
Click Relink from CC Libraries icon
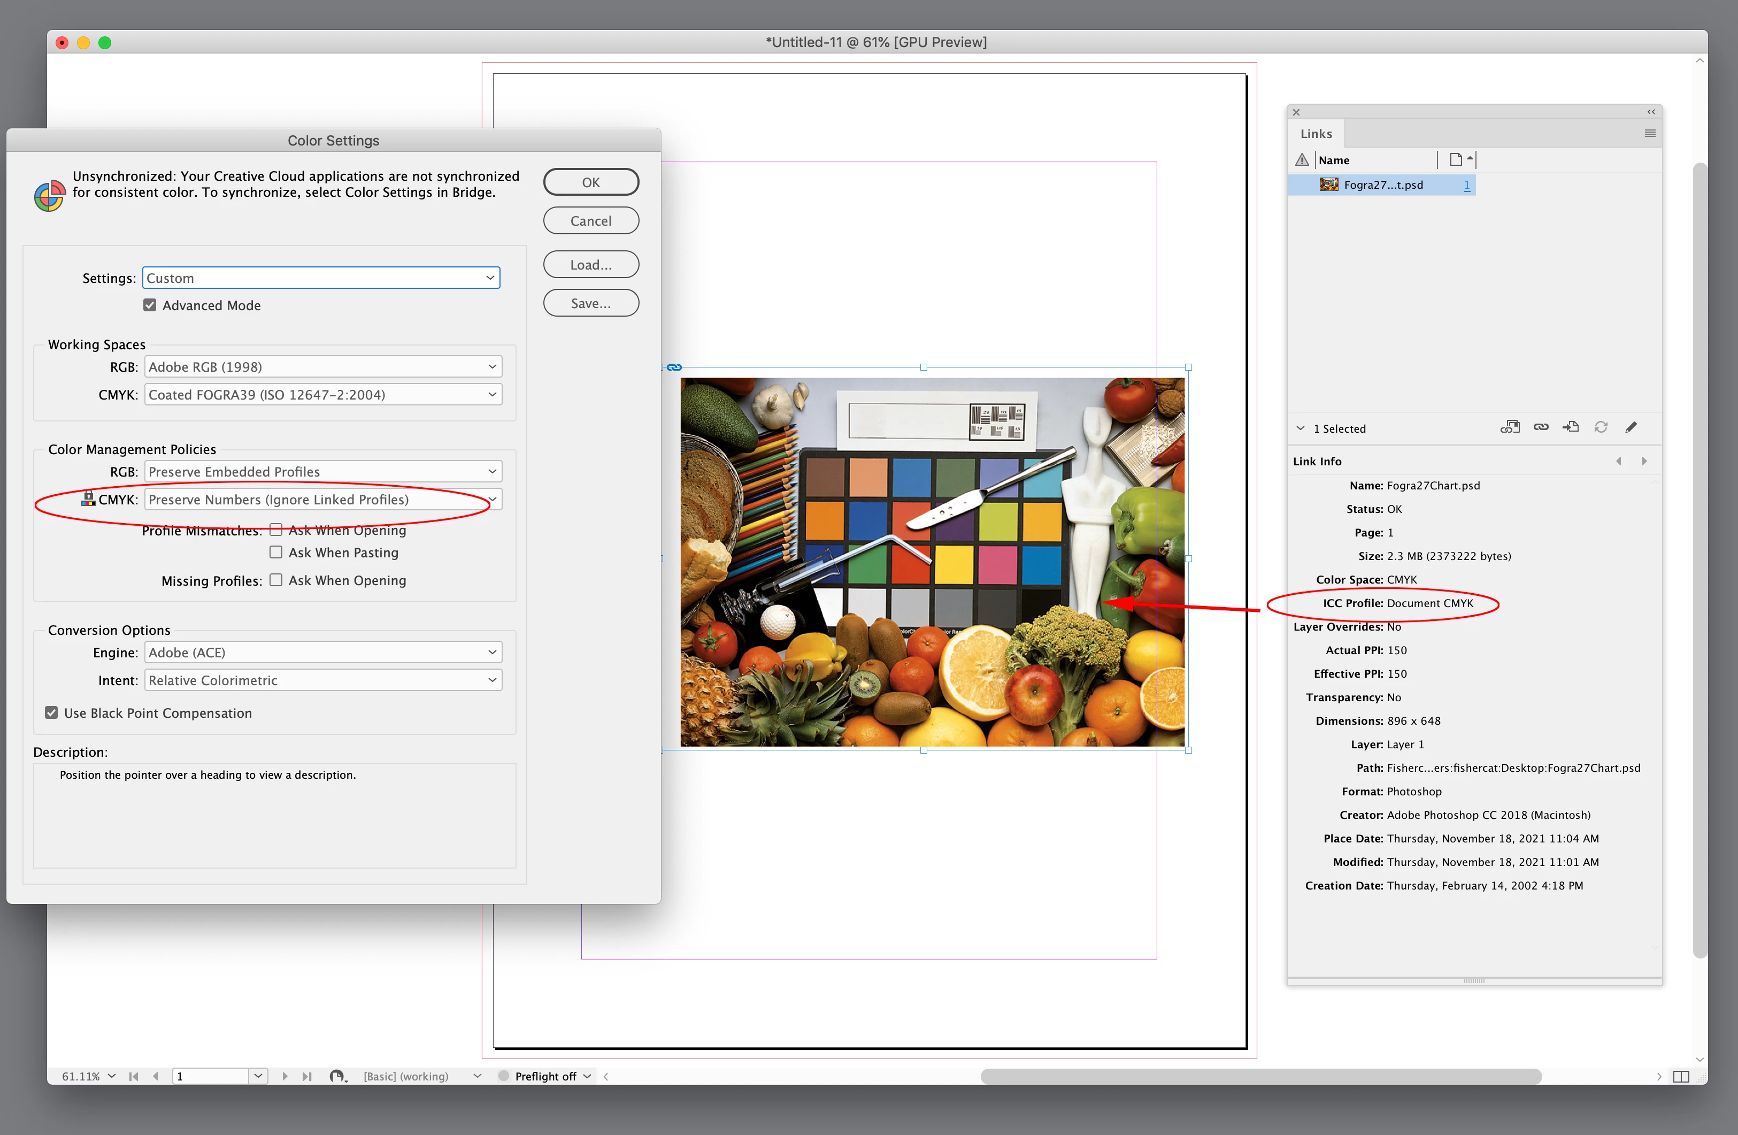pyautogui.click(x=1510, y=427)
